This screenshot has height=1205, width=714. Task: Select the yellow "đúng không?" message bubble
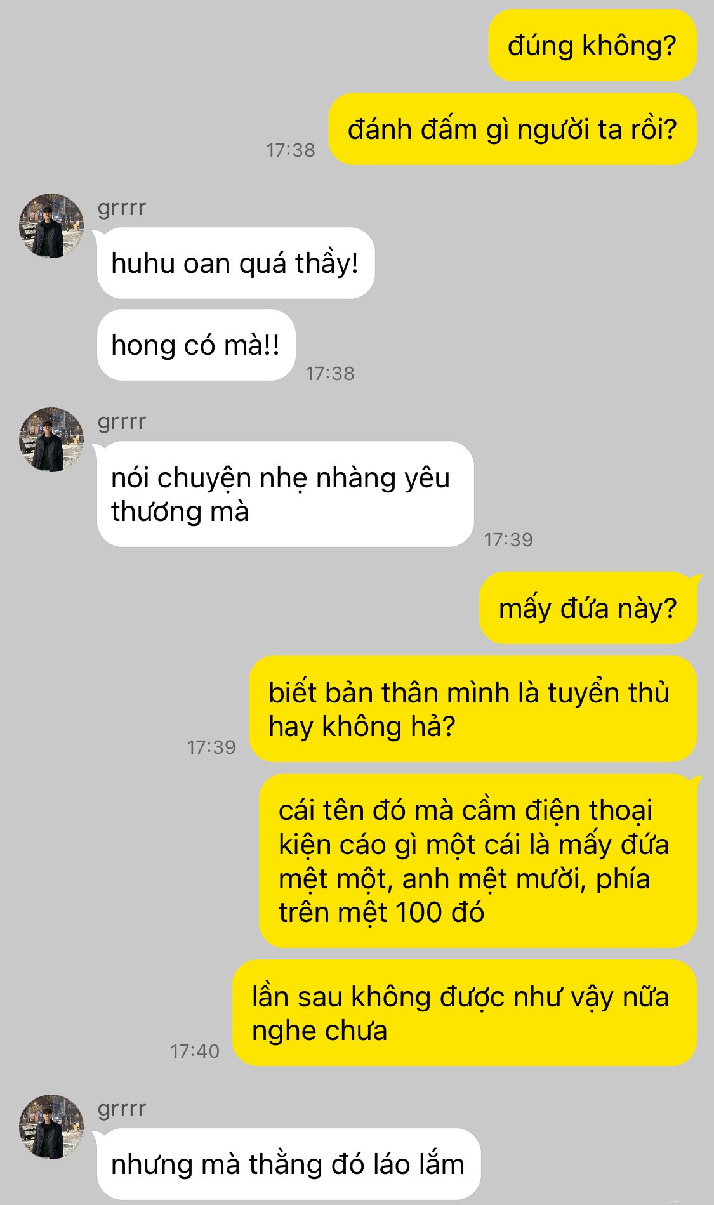coord(592,45)
